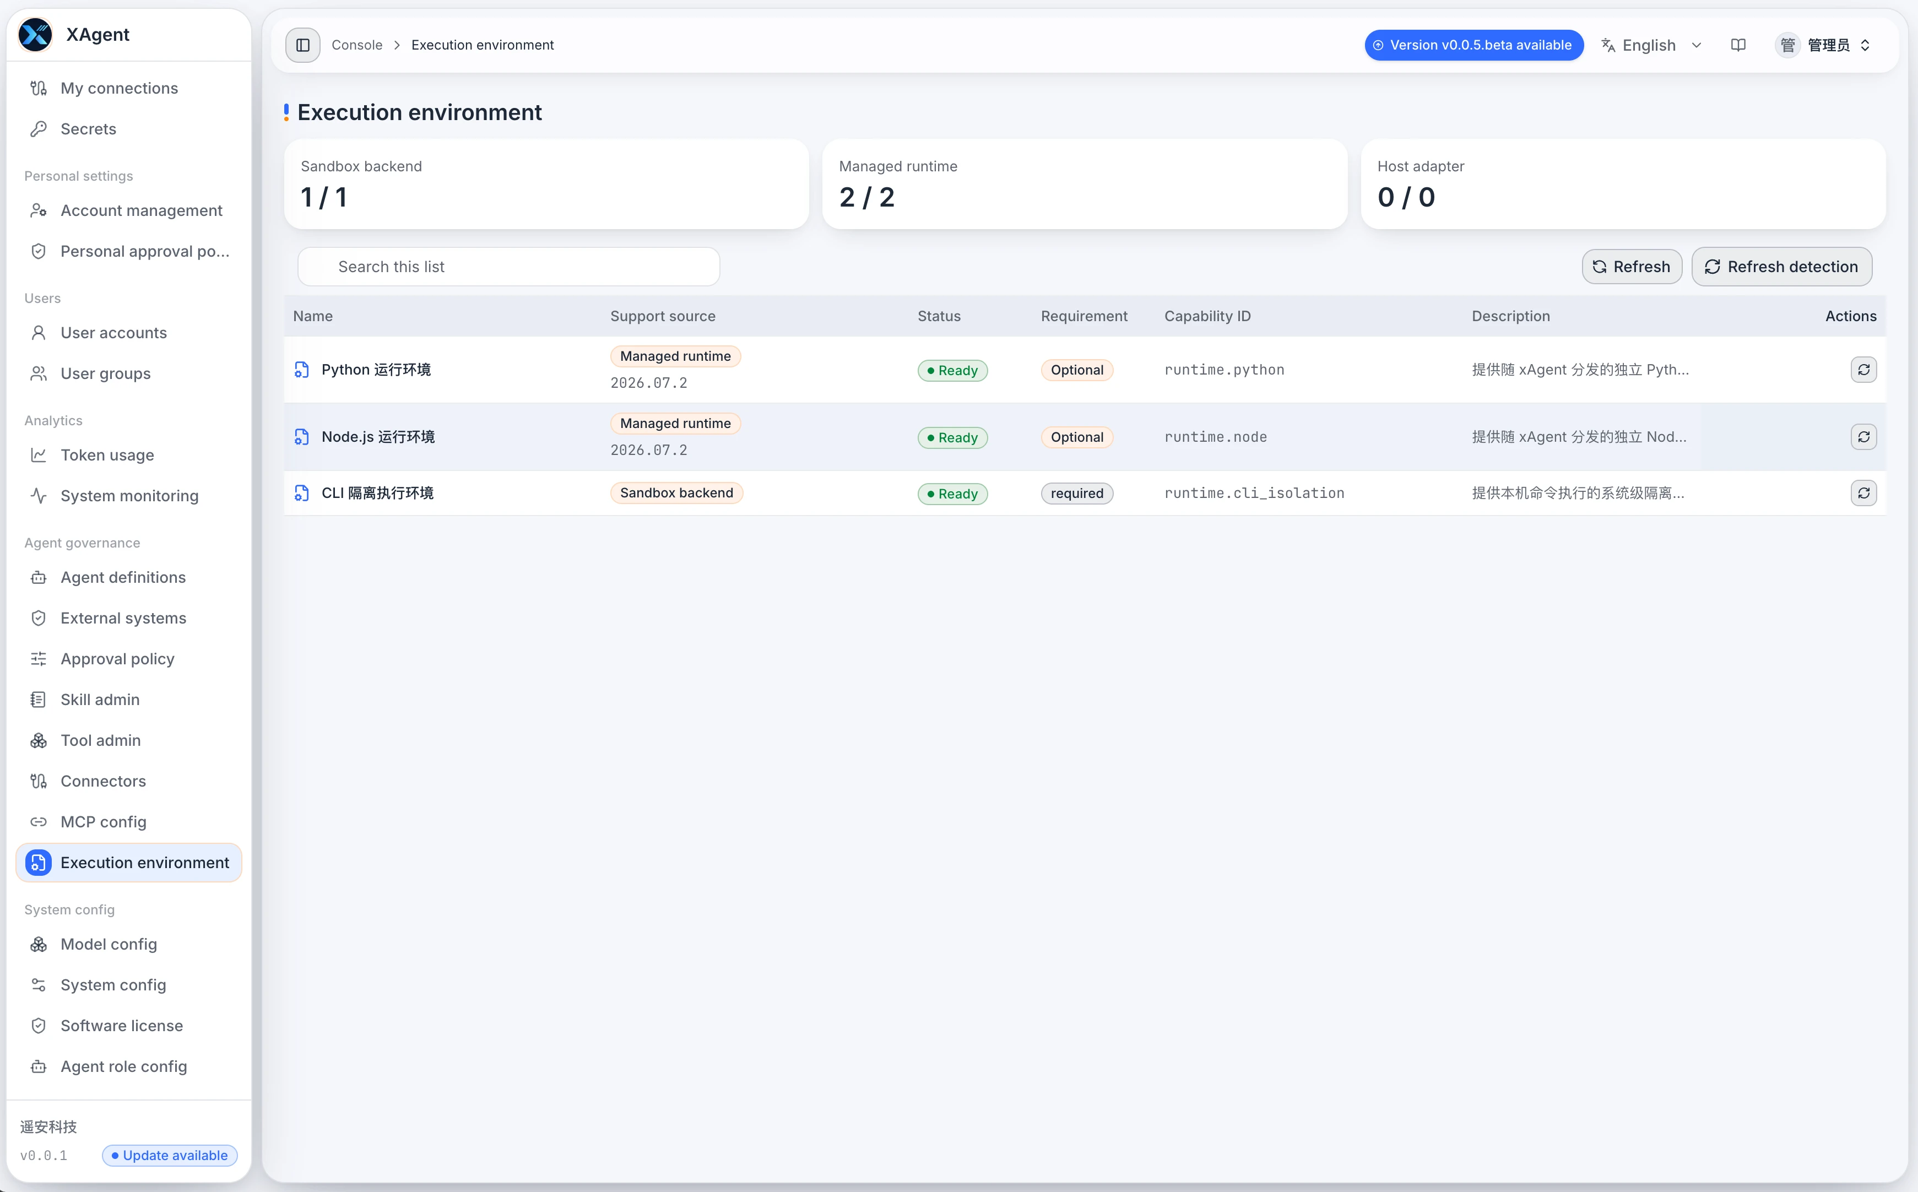
Task: Click the External systems shield icon
Action: click(39, 618)
